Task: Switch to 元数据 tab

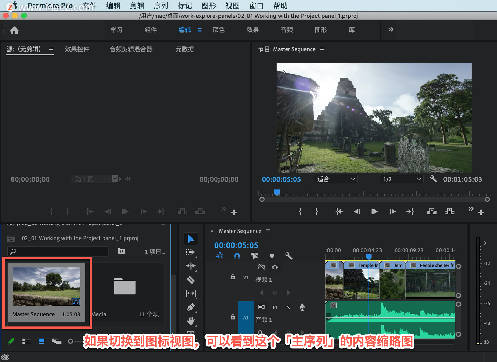Action: point(185,49)
